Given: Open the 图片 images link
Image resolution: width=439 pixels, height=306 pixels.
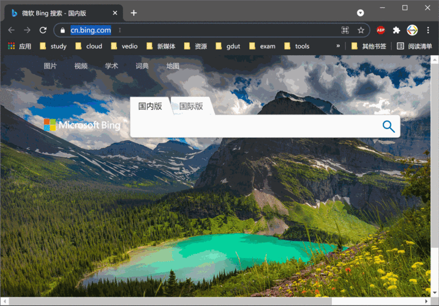Looking at the screenshot, I should tap(50, 66).
